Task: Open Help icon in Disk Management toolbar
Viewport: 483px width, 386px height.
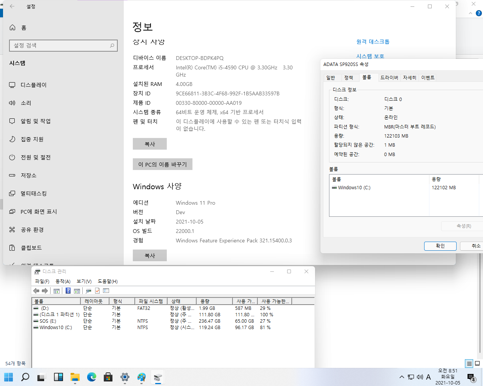Action: coord(68,291)
